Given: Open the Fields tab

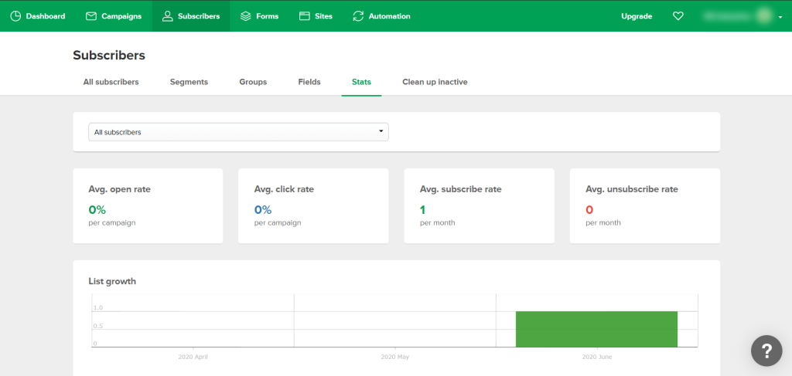Looking at the screenshot, I should click(309, 82).
